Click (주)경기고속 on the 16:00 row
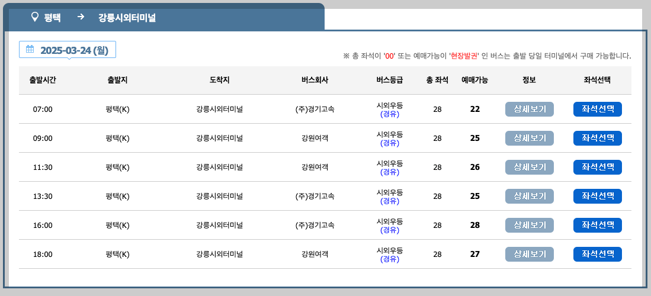This screenshot has height=296, width=651. [315, 226]
